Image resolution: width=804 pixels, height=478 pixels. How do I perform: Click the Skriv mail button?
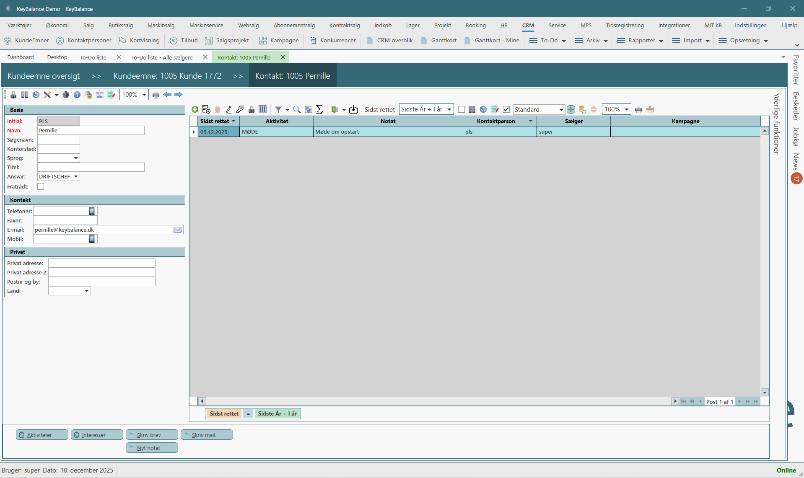click(x=207, y=435)
